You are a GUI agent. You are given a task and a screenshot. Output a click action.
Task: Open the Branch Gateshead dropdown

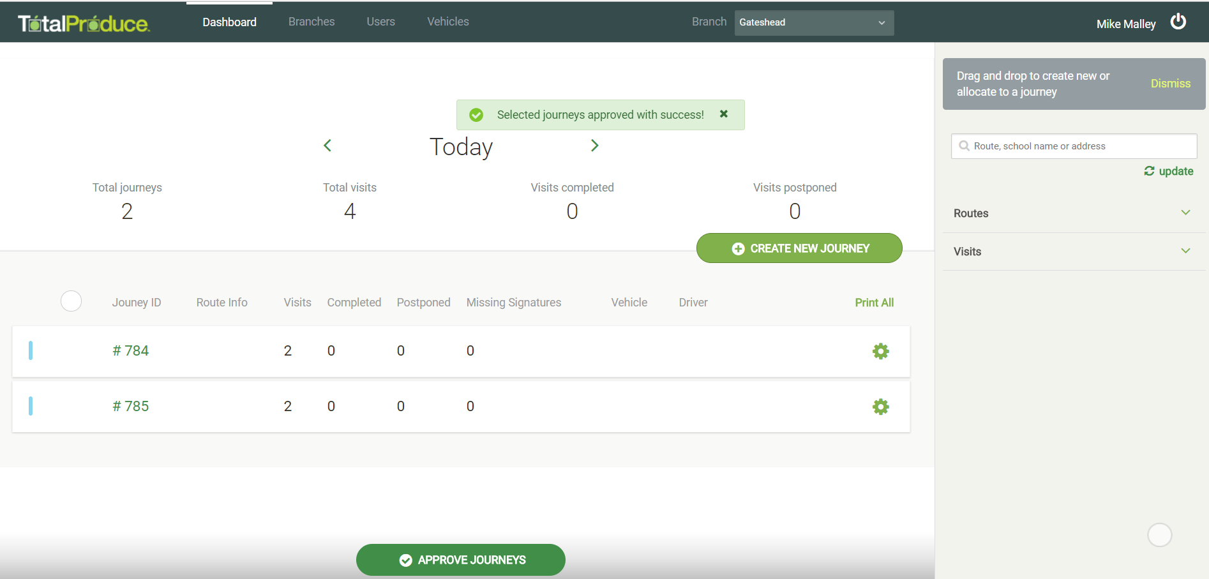point(813,23)
